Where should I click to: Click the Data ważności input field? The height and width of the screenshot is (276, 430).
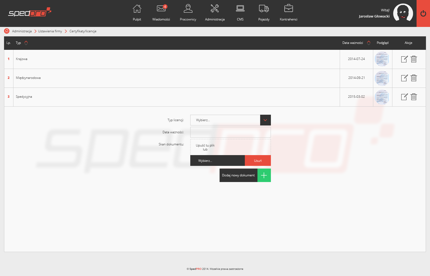point(230,132)
